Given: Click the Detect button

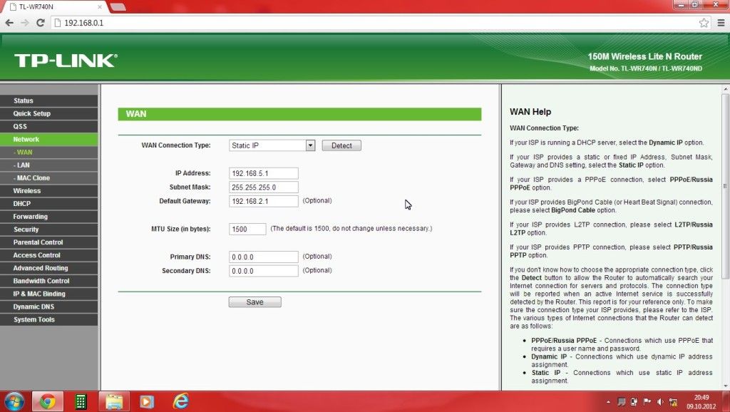Looking at the screenshot, I should [341, 145].
